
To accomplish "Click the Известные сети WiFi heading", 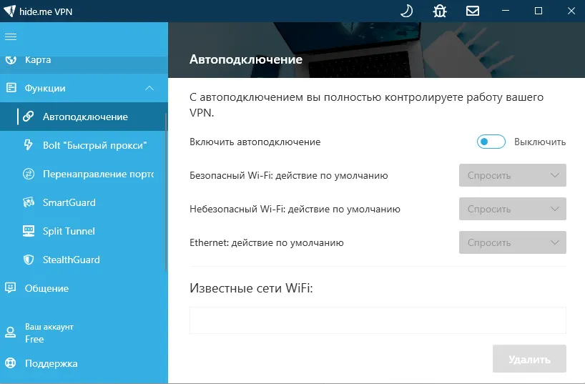I will pos(251,288).
